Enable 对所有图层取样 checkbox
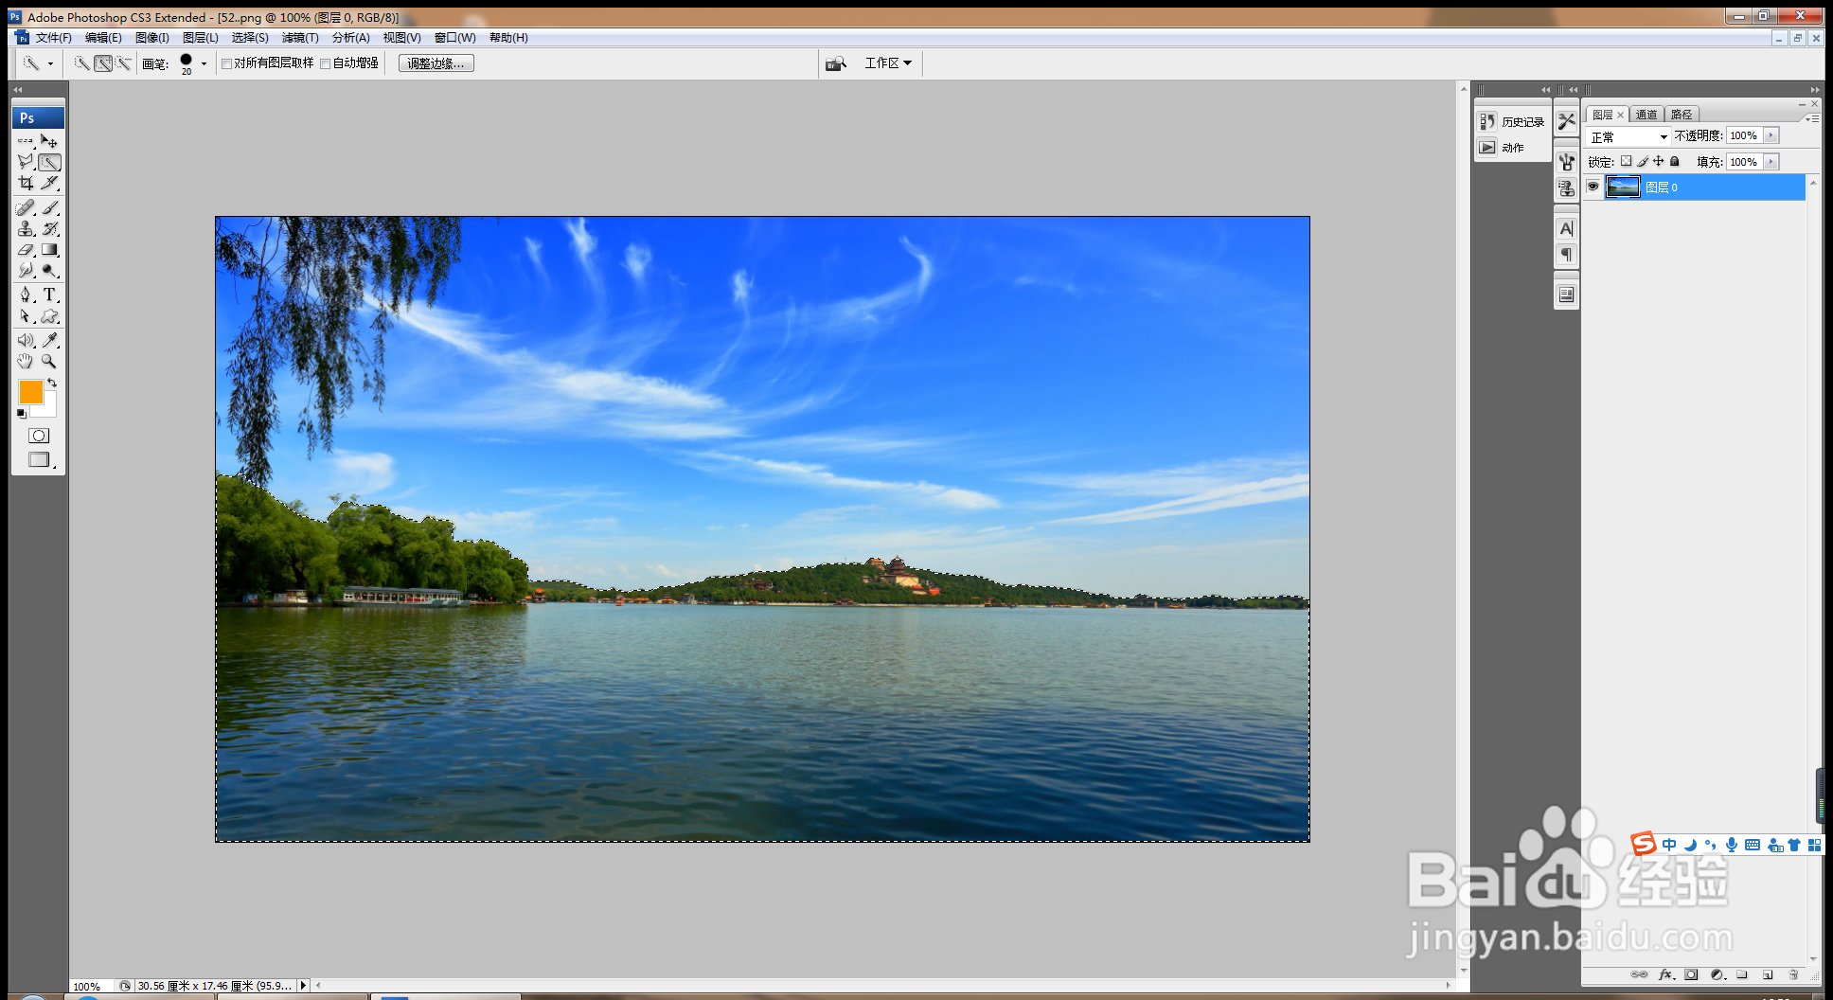Image resolution: width=1833 pixels, height=1000 pixels. point(227,64)
